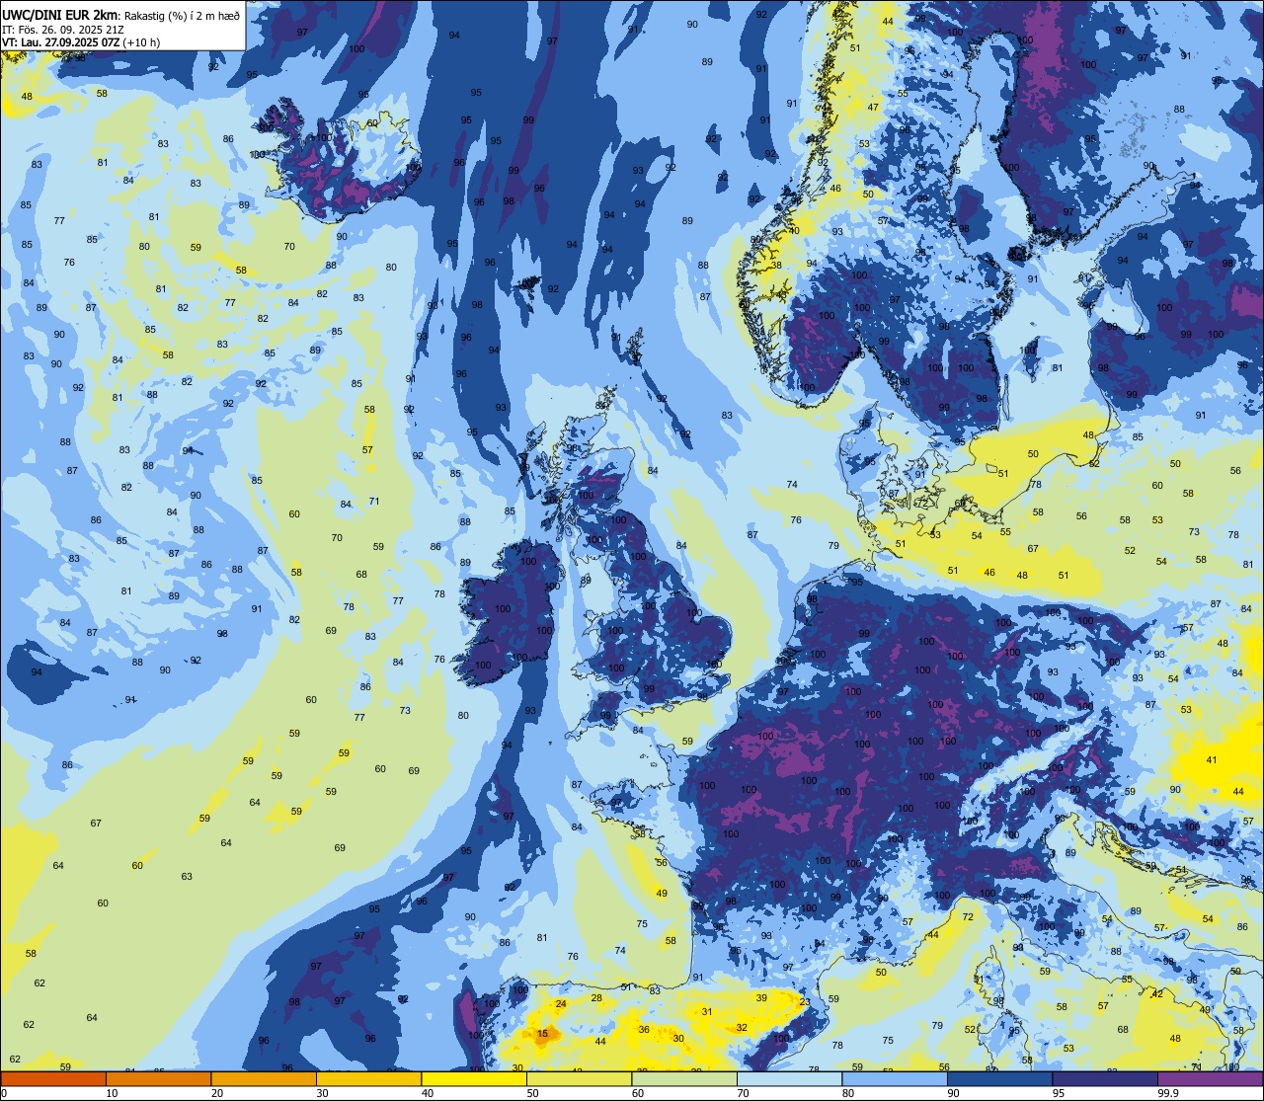1264x1101 pixels.
Task: Click the purple above-99.9 legend swatch
Action: point(1210,1078)
